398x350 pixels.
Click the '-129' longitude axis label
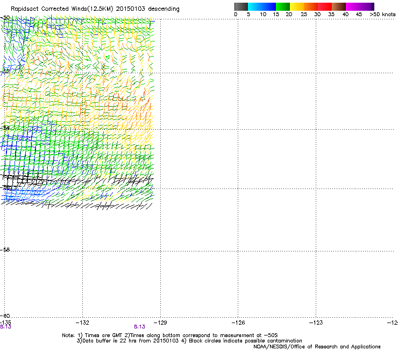[x=160, y=323]
